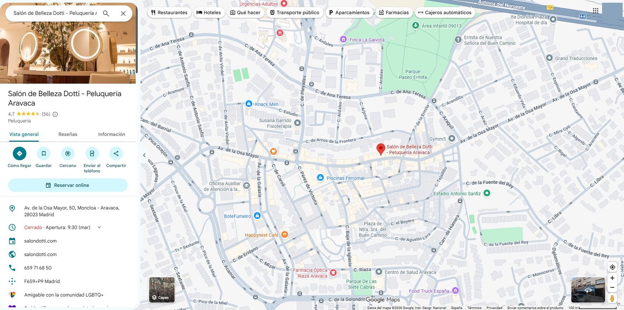624x310 pixels.
Task: Zoom in on the map
Action: pyautogui.click(x=612, y=278)
